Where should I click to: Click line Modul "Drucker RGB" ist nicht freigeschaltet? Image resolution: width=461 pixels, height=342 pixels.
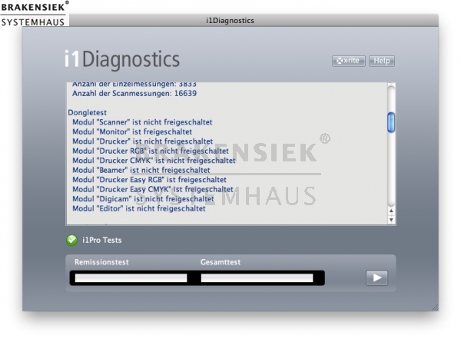point(151,151)
